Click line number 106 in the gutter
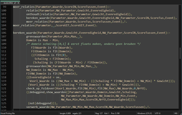Image resolution: width=182 pixels, height=115 pixels. [4, 33]
